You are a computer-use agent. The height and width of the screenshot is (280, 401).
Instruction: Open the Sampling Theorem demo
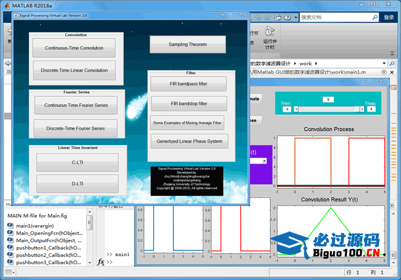coord(188,44)
